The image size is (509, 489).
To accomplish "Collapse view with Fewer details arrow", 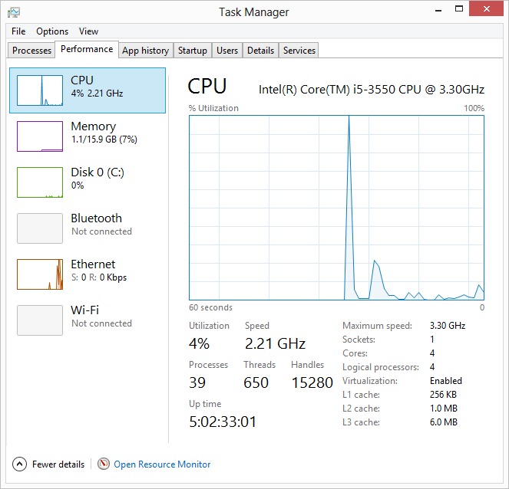I will point(19,464).
